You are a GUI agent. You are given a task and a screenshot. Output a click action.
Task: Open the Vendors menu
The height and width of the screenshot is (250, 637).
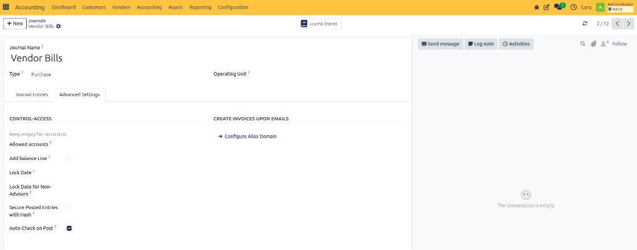(121, 7)
